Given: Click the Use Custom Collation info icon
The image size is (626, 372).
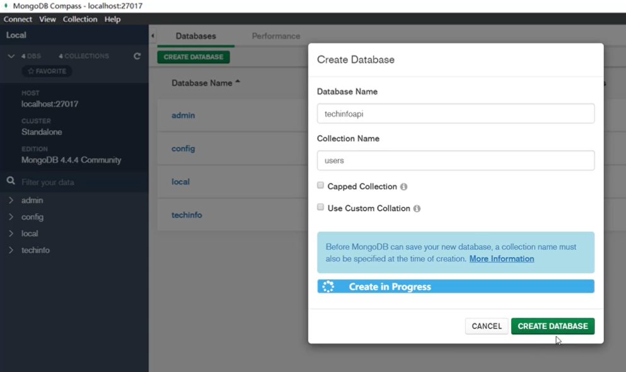Looking at the screenshot, I should (417, 209).
